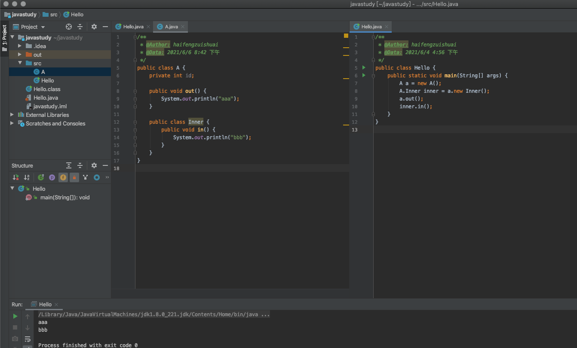Select Hello.class in project tree

tap(47, 89)
